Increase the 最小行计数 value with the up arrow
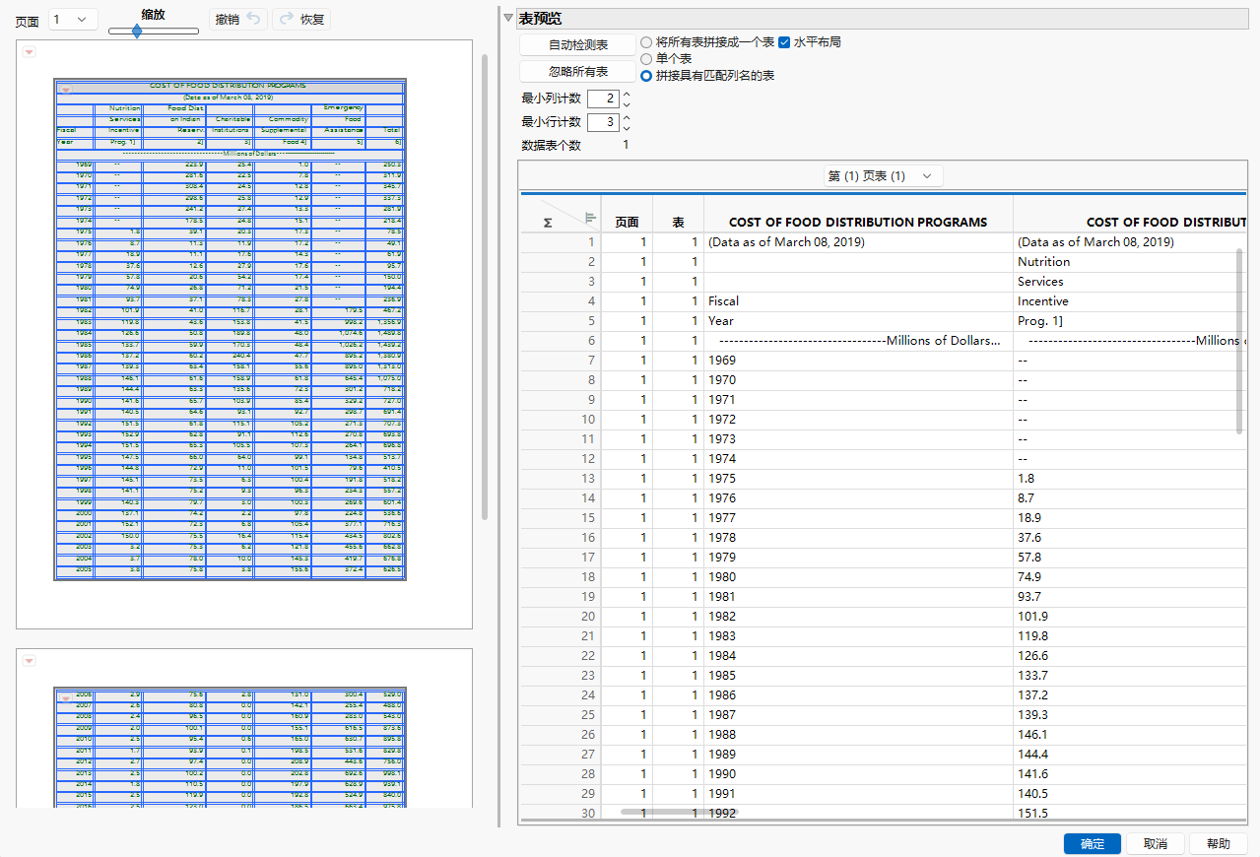1260x857 pixels. click(x=627, y=117)
